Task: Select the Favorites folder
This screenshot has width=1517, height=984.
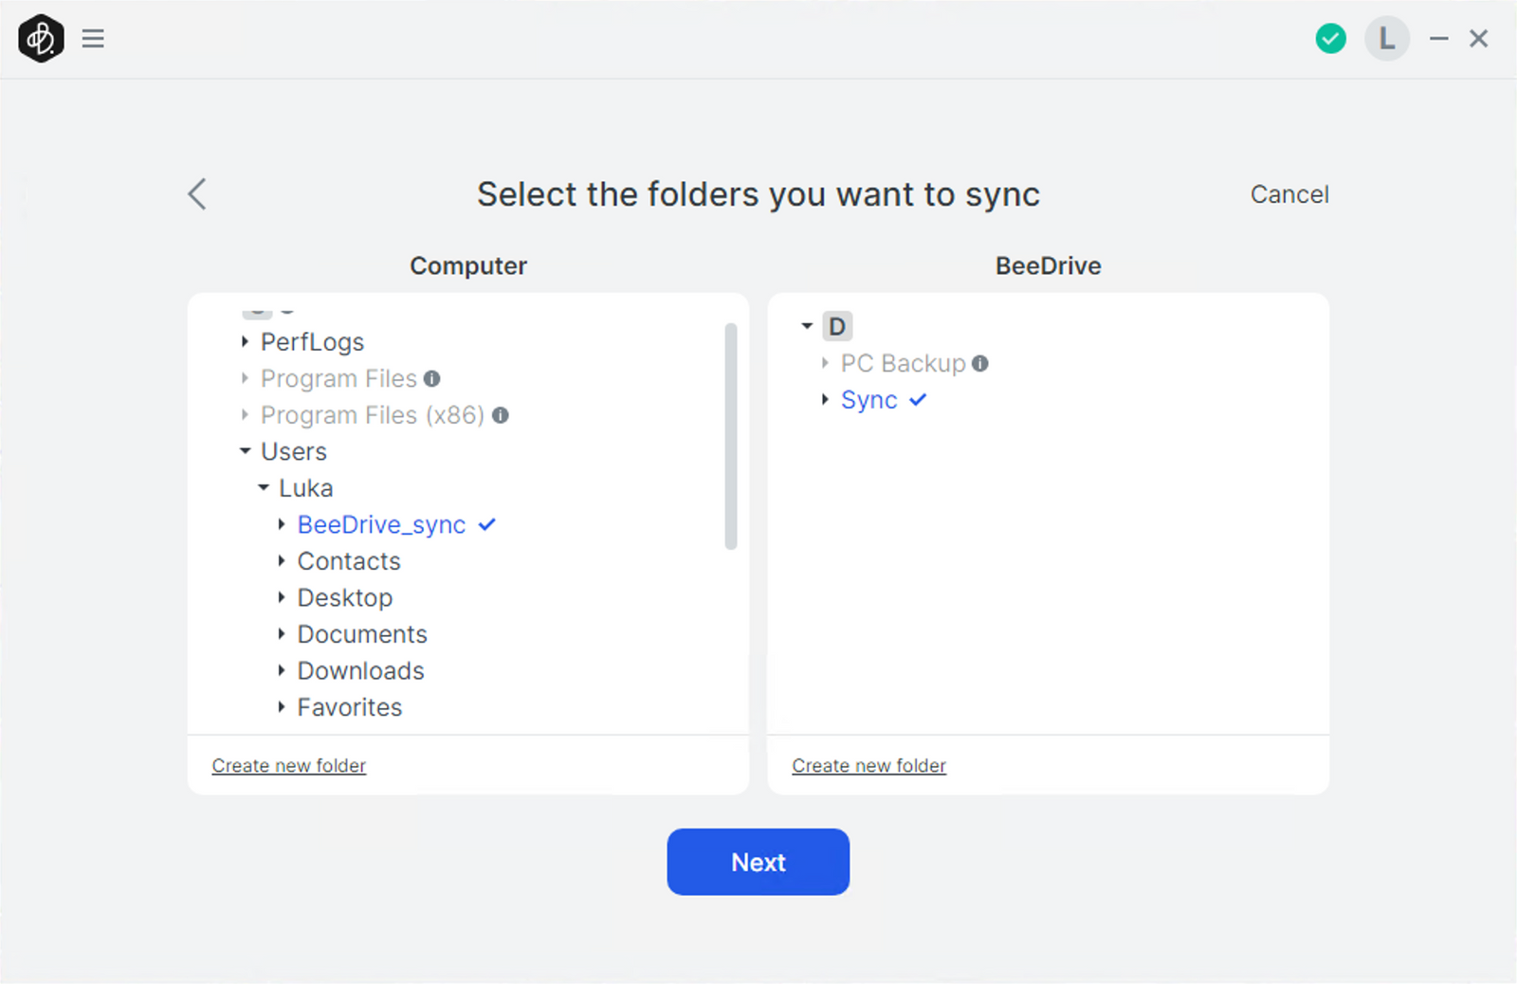Action: click(350, 707)
